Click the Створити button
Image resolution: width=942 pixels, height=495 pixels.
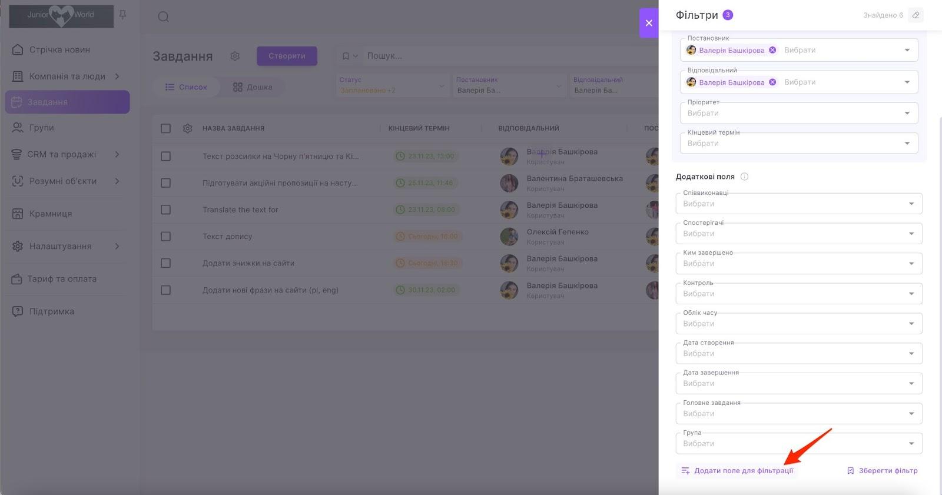pyautogui.click(x=287, y=56)
